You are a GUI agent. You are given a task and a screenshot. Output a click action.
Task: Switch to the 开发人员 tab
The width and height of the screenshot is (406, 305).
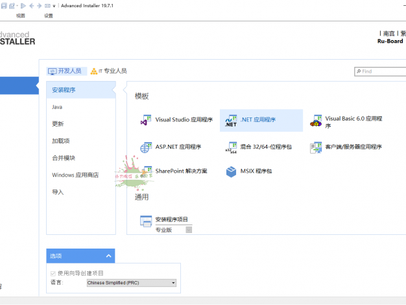(x=67, y=71)
